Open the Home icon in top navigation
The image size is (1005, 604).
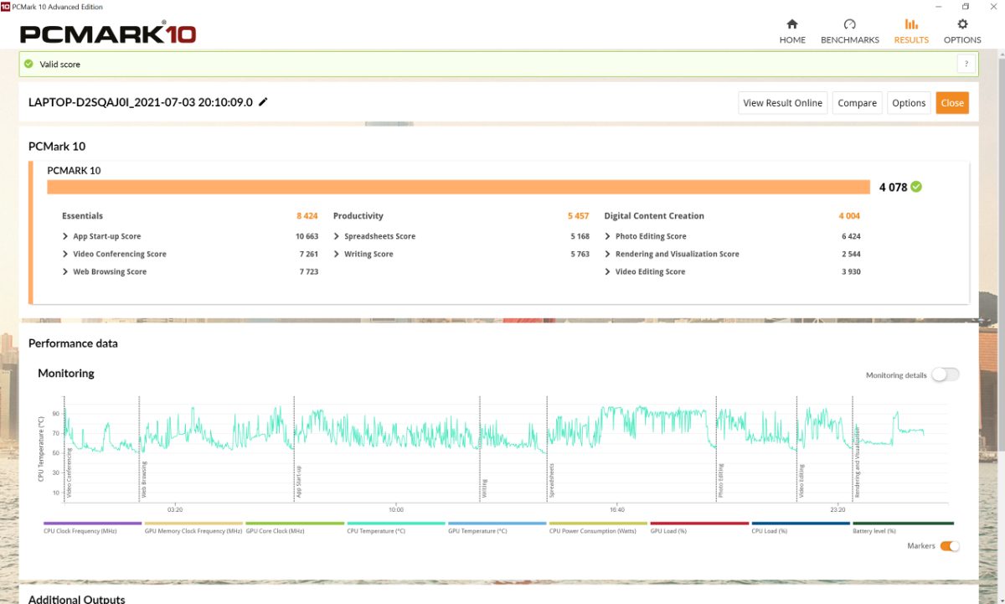pos(791,25)
